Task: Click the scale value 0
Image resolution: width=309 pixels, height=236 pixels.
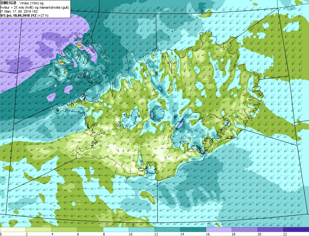Action: pyautogui.click(x=1, y=234)
